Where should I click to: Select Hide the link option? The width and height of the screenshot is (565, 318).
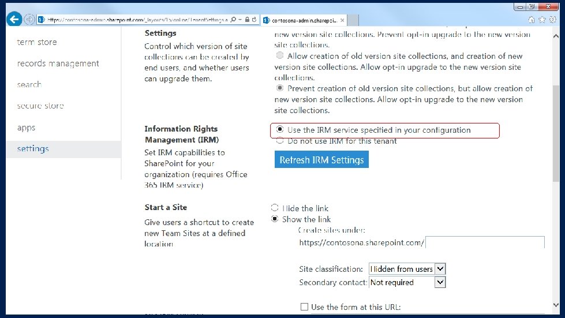pos(275,207)
